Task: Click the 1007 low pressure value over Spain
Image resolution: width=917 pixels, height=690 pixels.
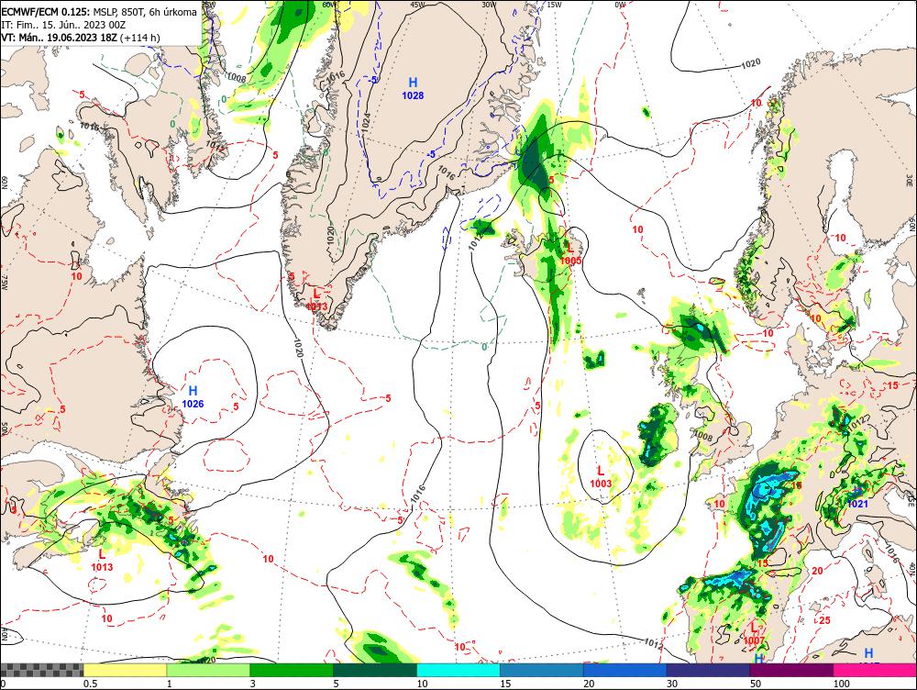Action: coord(755,640)
